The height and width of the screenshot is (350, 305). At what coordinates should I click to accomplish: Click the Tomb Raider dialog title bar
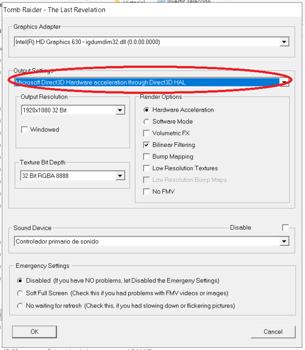click(140, 9)
